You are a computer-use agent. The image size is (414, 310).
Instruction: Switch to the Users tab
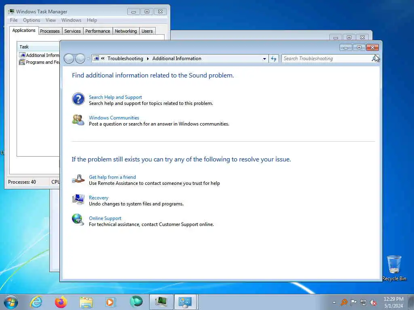tap(147, 31)
